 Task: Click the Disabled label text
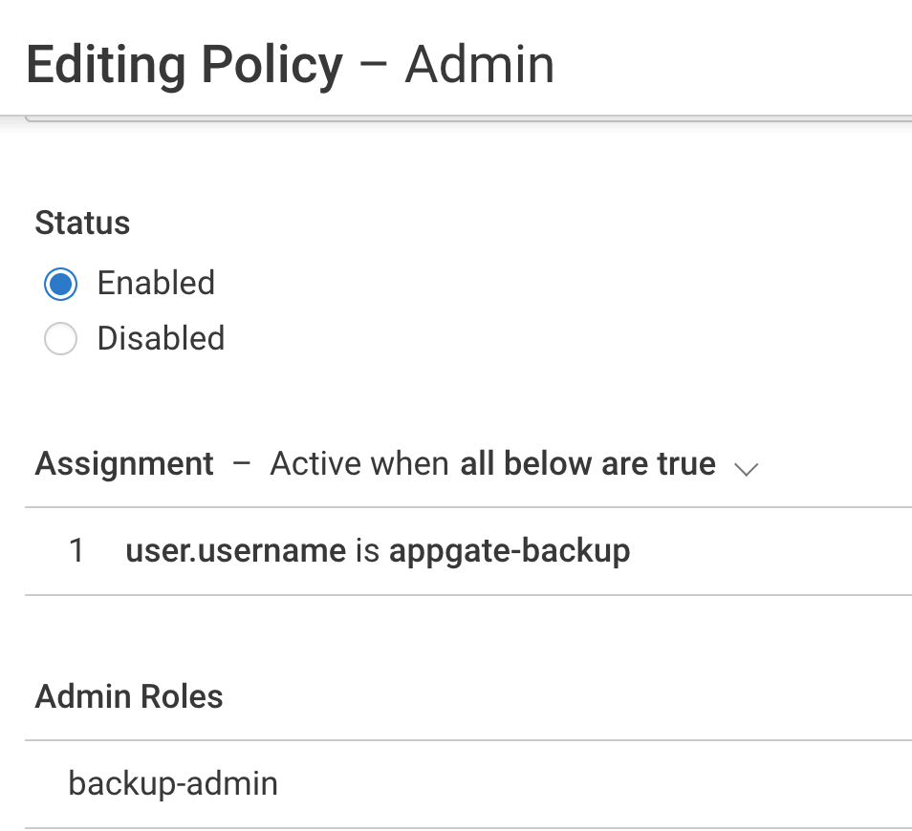click(x=160, y=338)
